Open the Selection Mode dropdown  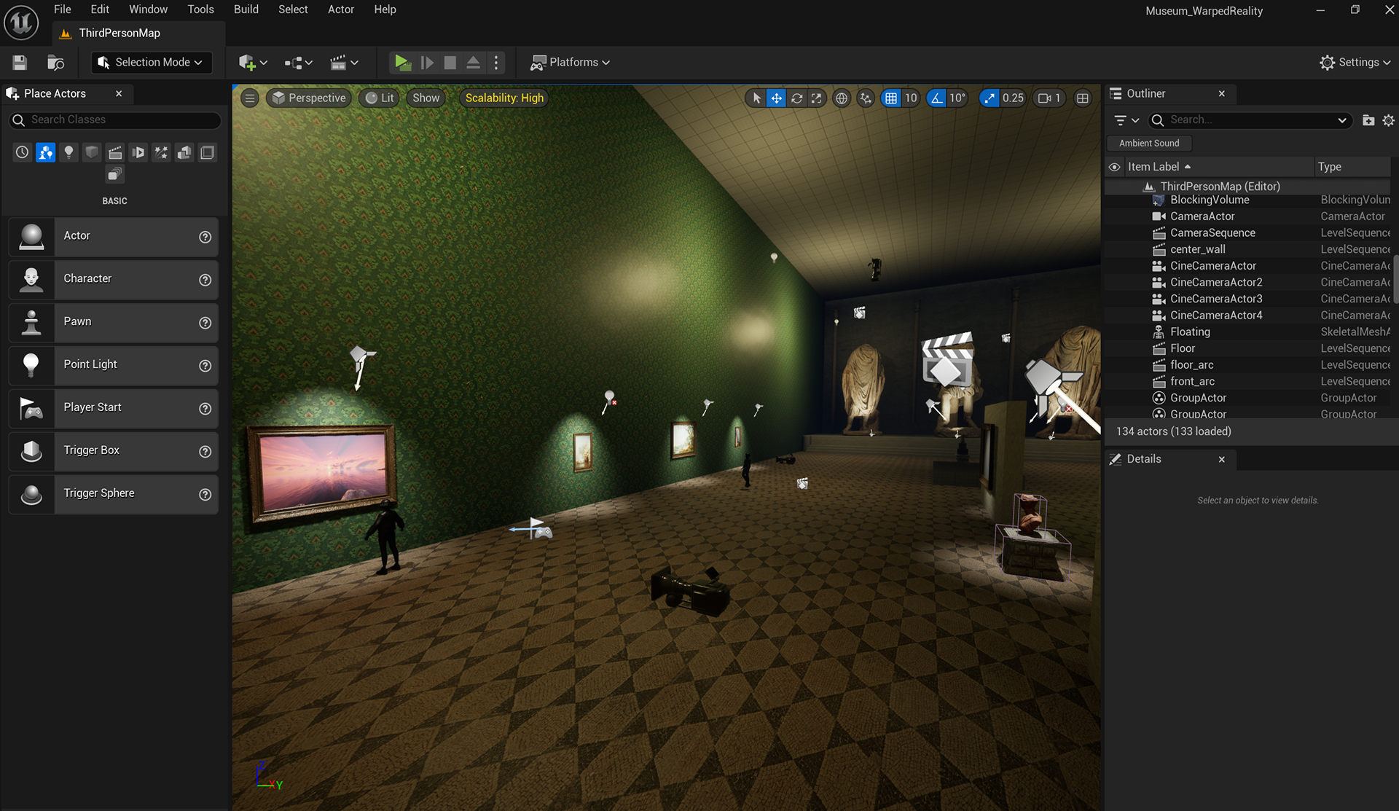[x=152, y=63]
